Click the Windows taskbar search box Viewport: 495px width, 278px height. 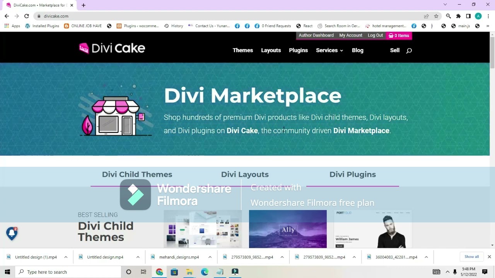click(68, 272)
